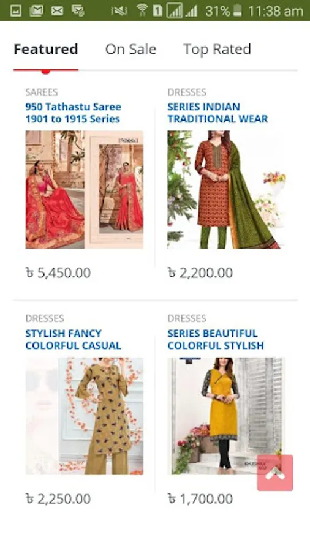The width and height of the screenshot is (310, 551).
Task: Tap the muted vibrate icon in status bar
Action: (119, 11)
